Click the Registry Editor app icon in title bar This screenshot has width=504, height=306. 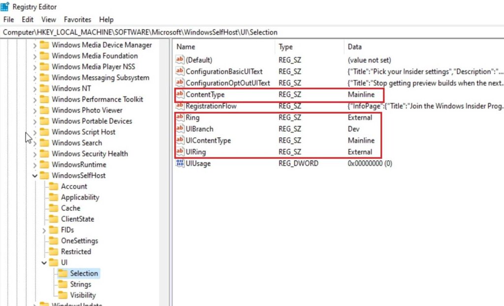tap(5, 7)
